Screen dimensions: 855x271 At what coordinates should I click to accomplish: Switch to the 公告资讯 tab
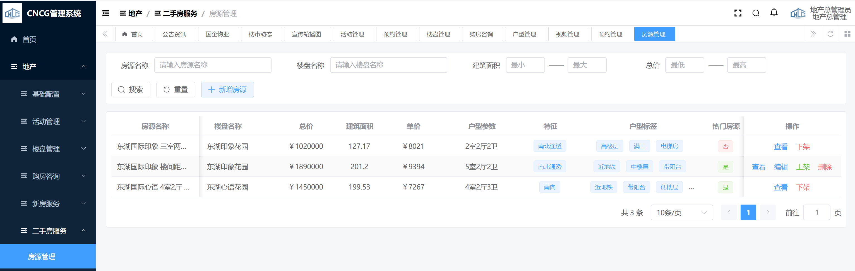click(174, 34)
